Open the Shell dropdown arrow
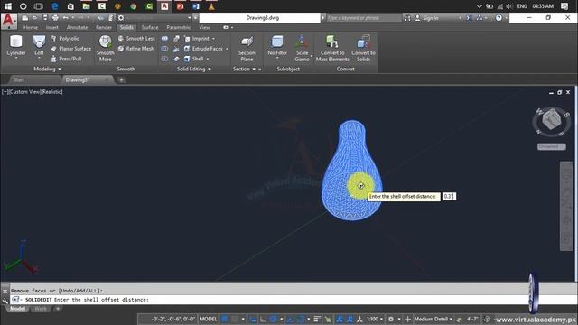Image resolution: width=578 pixels, height=325 pixels. (208, 59)
